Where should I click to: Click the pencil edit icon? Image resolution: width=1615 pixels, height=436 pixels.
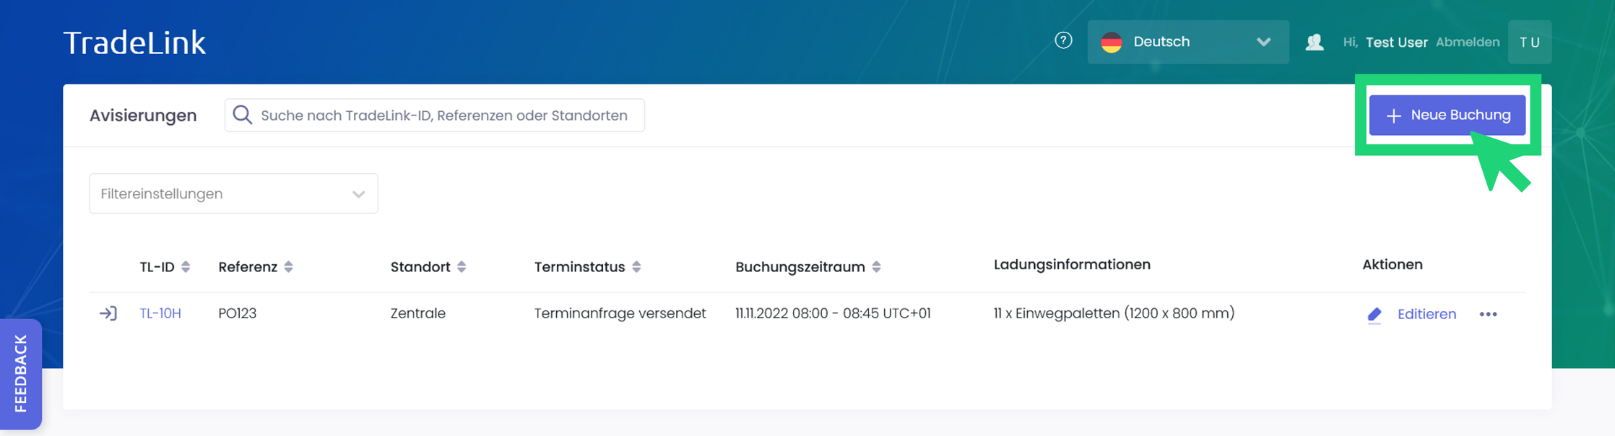[x=1374, y=315]
